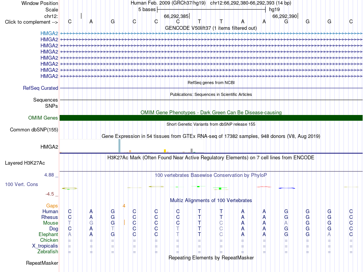The height and width of the screenshot is (272, 363).
Task: Click the Human Feb. 2009 (GRCh37/hg19) assembly text
Action: coord(168,3)
